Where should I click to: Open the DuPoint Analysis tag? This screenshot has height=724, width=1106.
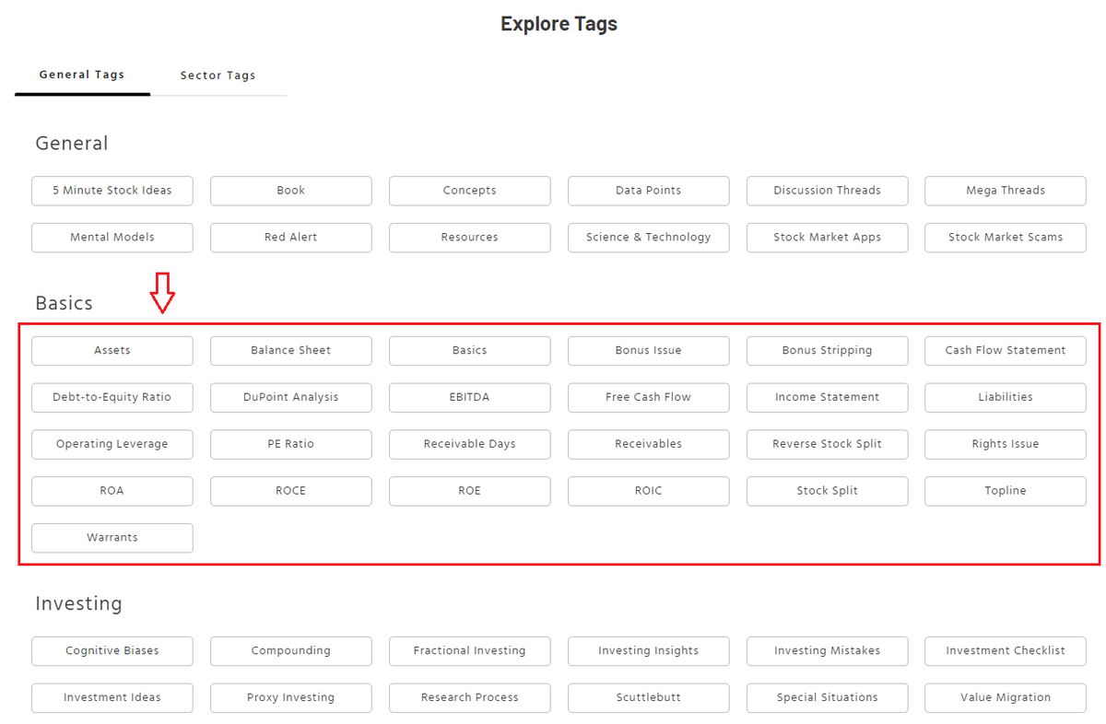coord(290,398)
